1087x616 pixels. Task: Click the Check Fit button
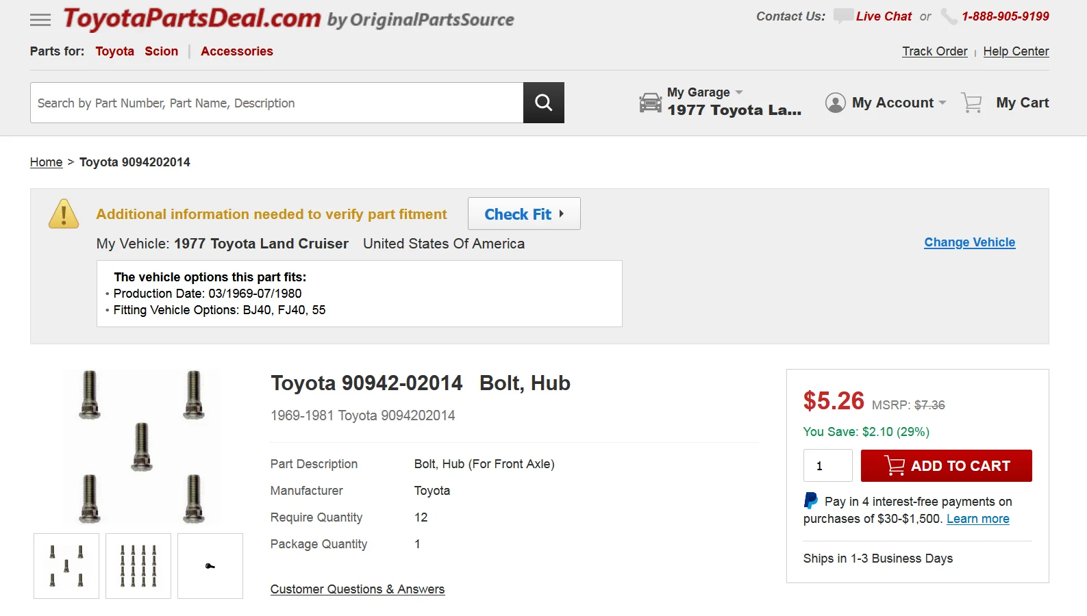(x=524, y=214)
